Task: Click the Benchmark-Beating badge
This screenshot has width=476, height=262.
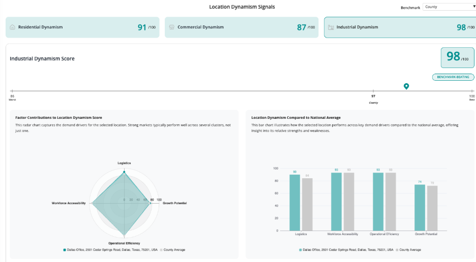Action: tap(453, 77)
